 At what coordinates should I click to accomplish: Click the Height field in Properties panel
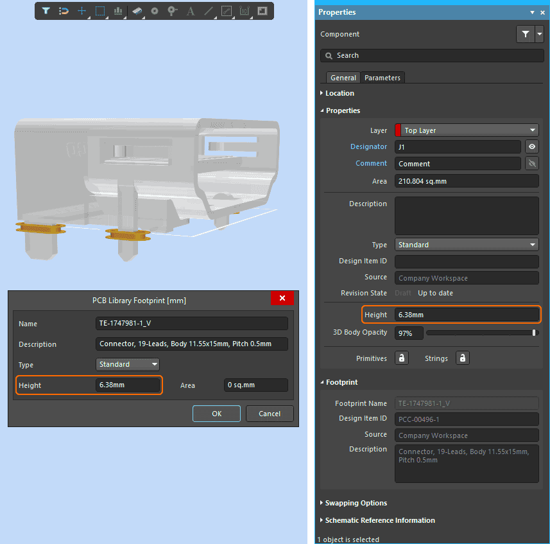467,315
